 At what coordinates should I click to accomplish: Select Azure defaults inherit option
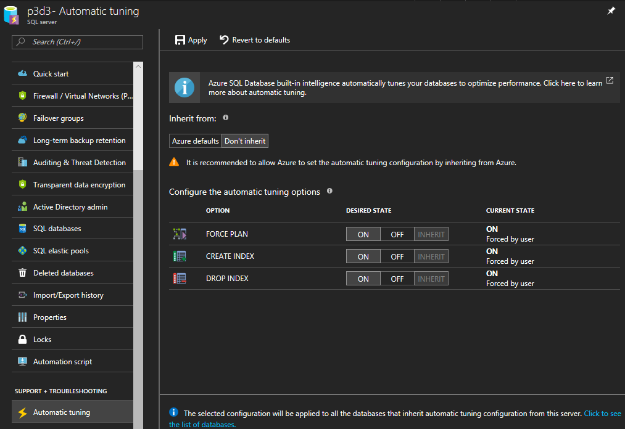point(195,141)
